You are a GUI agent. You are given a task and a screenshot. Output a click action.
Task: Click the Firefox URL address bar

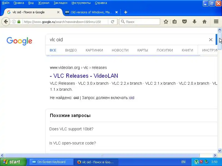62,22
